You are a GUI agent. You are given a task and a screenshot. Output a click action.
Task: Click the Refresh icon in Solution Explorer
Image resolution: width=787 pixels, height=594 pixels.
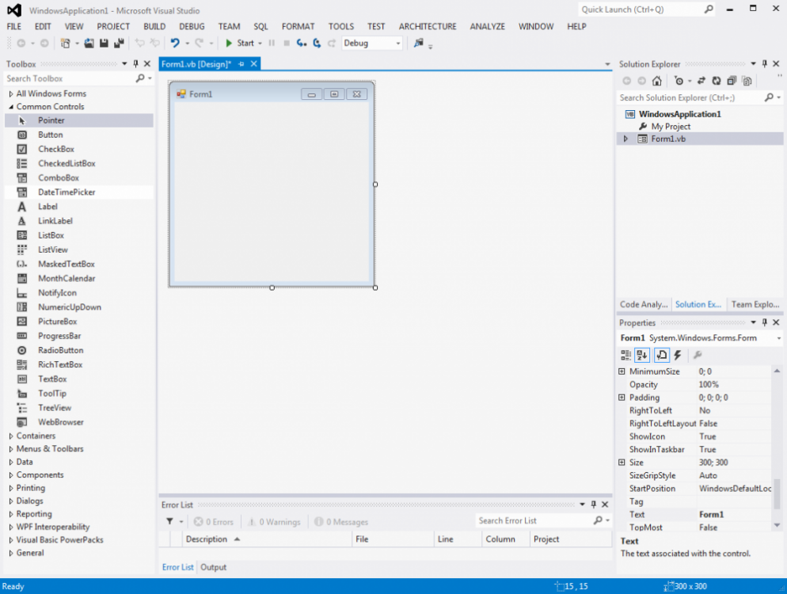click(716, 81)
